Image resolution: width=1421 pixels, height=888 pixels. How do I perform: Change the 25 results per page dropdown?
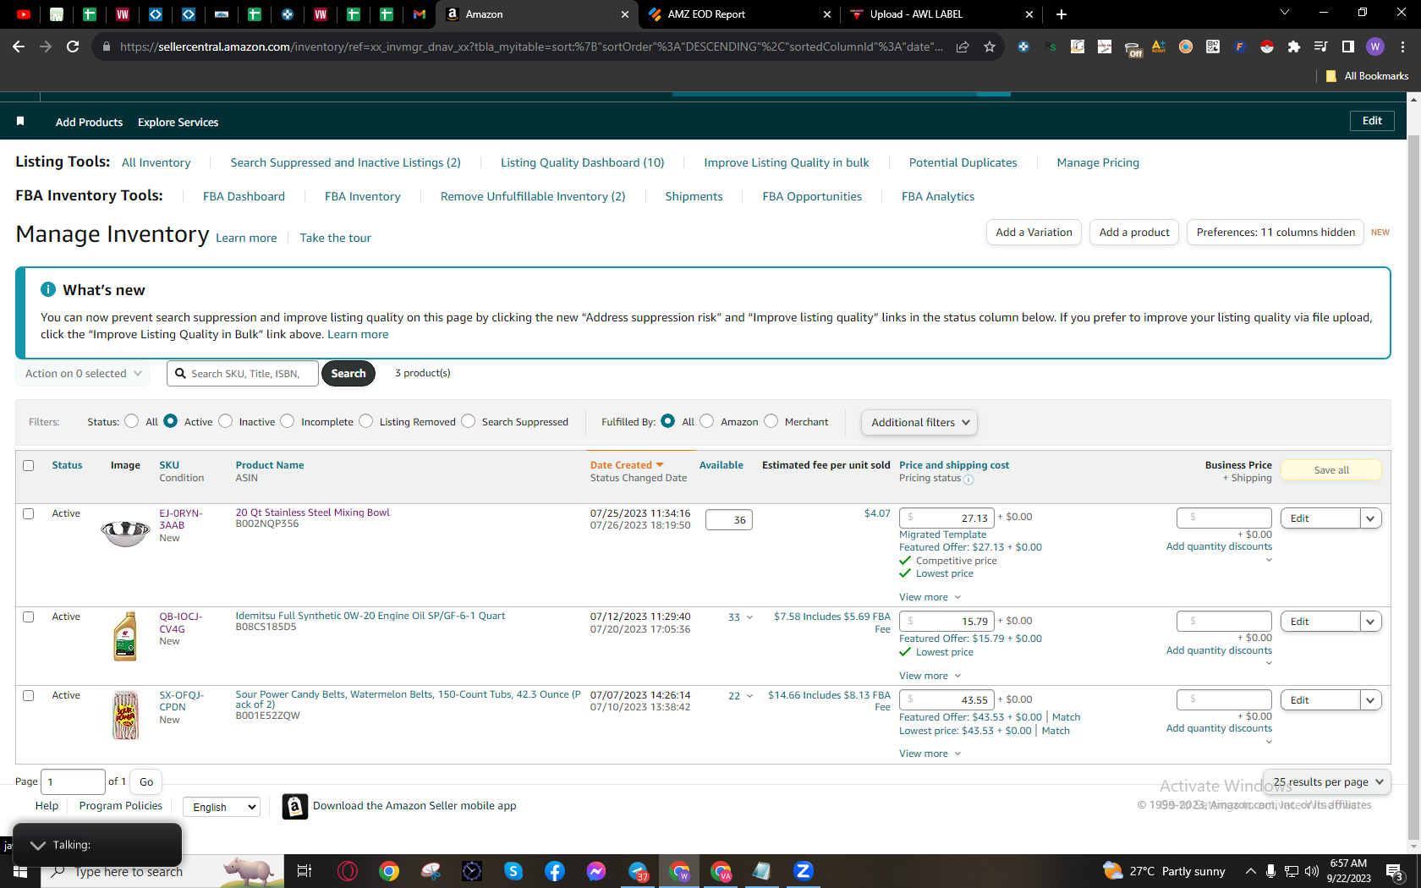[x=1327, y=782]
